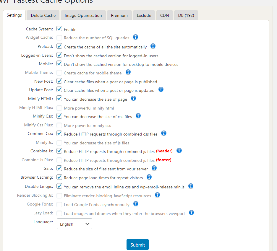Image resolution: width=277 pixels, height=251 pixels.
Task: Uncheck the Mobile checkbox
Action: 59,63
